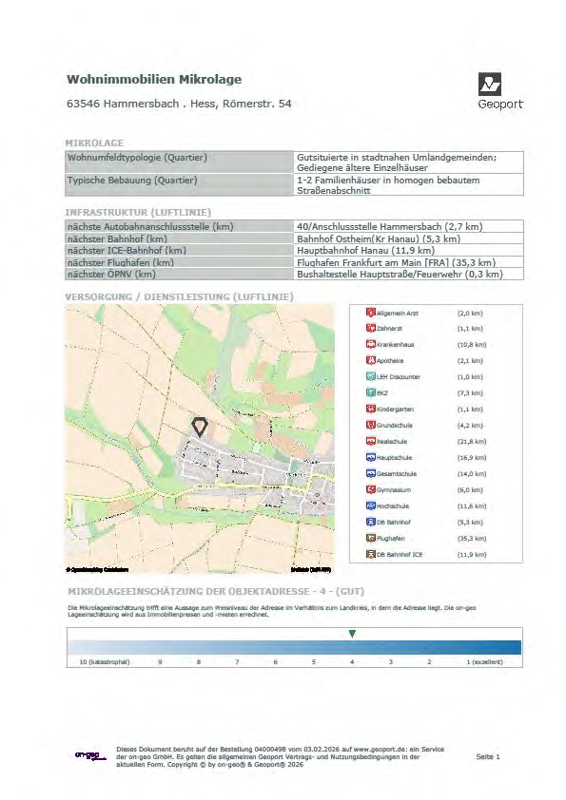Click the on-geo logo in footer
The width and height of the screenshot is (566, 800).
[91, 755]
